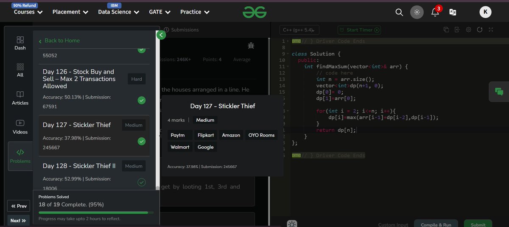Click the solved checkmark for Day 127
The height and width of the screenshot is (227, 509).
click(x=142, y=142)
